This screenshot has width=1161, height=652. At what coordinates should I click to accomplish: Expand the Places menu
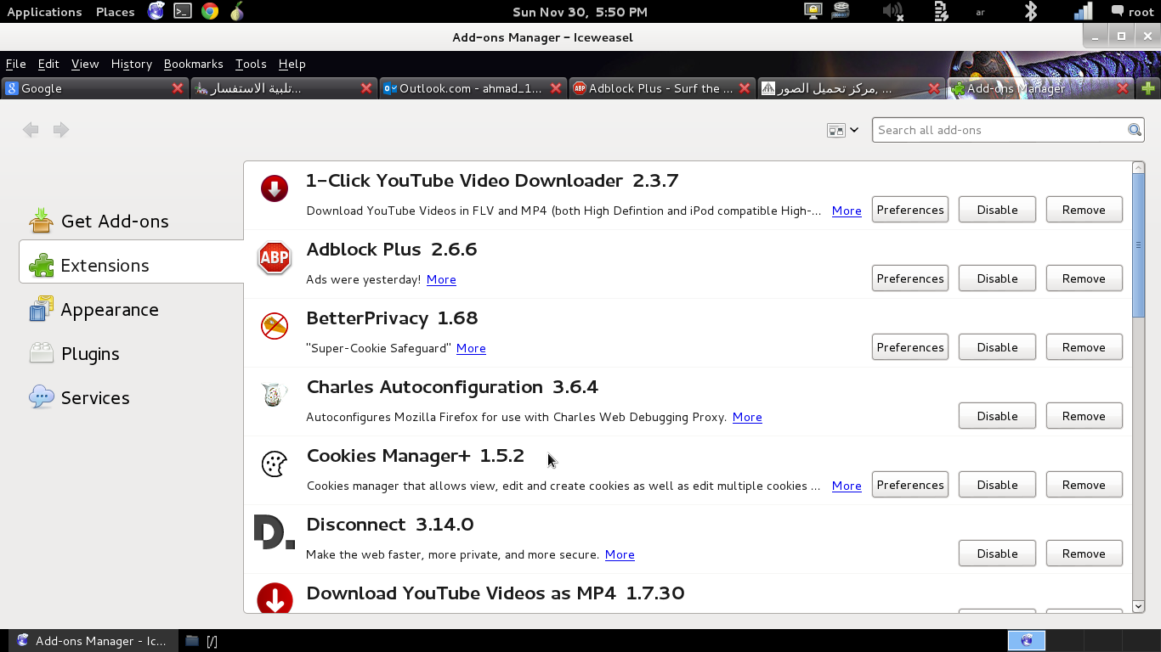[115, 12]
